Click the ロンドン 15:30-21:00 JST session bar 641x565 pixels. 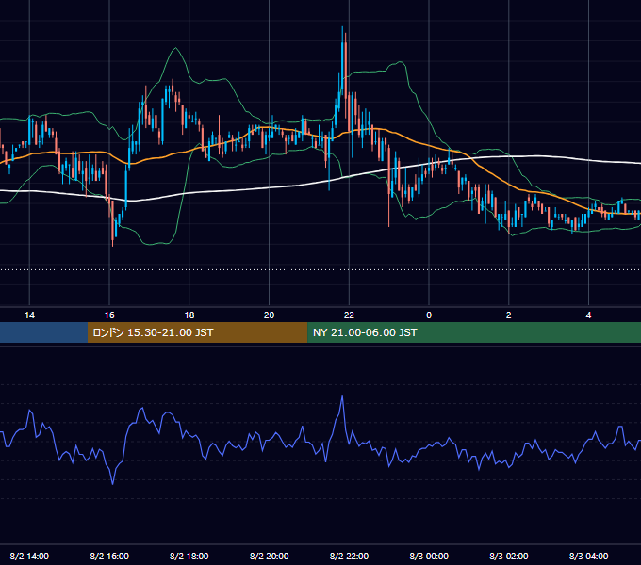197,332
